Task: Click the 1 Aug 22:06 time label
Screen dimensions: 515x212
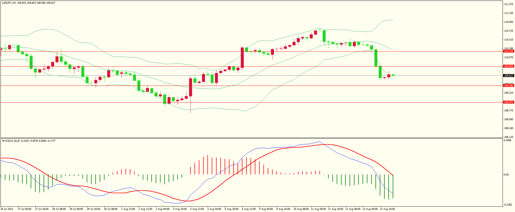Action: pyautogui.click(x=128, y=209)
